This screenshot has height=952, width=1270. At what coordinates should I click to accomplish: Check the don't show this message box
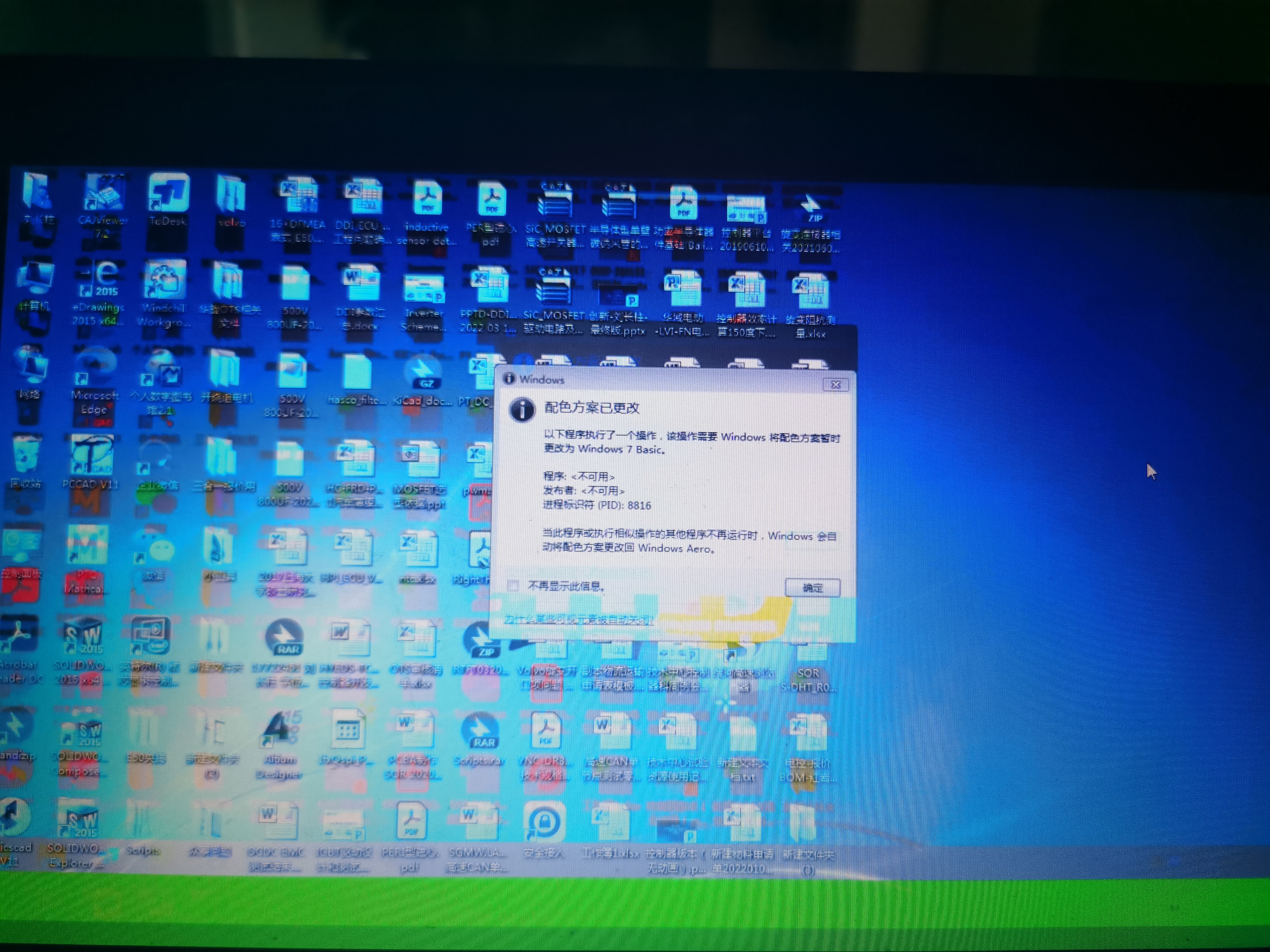(513, 586)
